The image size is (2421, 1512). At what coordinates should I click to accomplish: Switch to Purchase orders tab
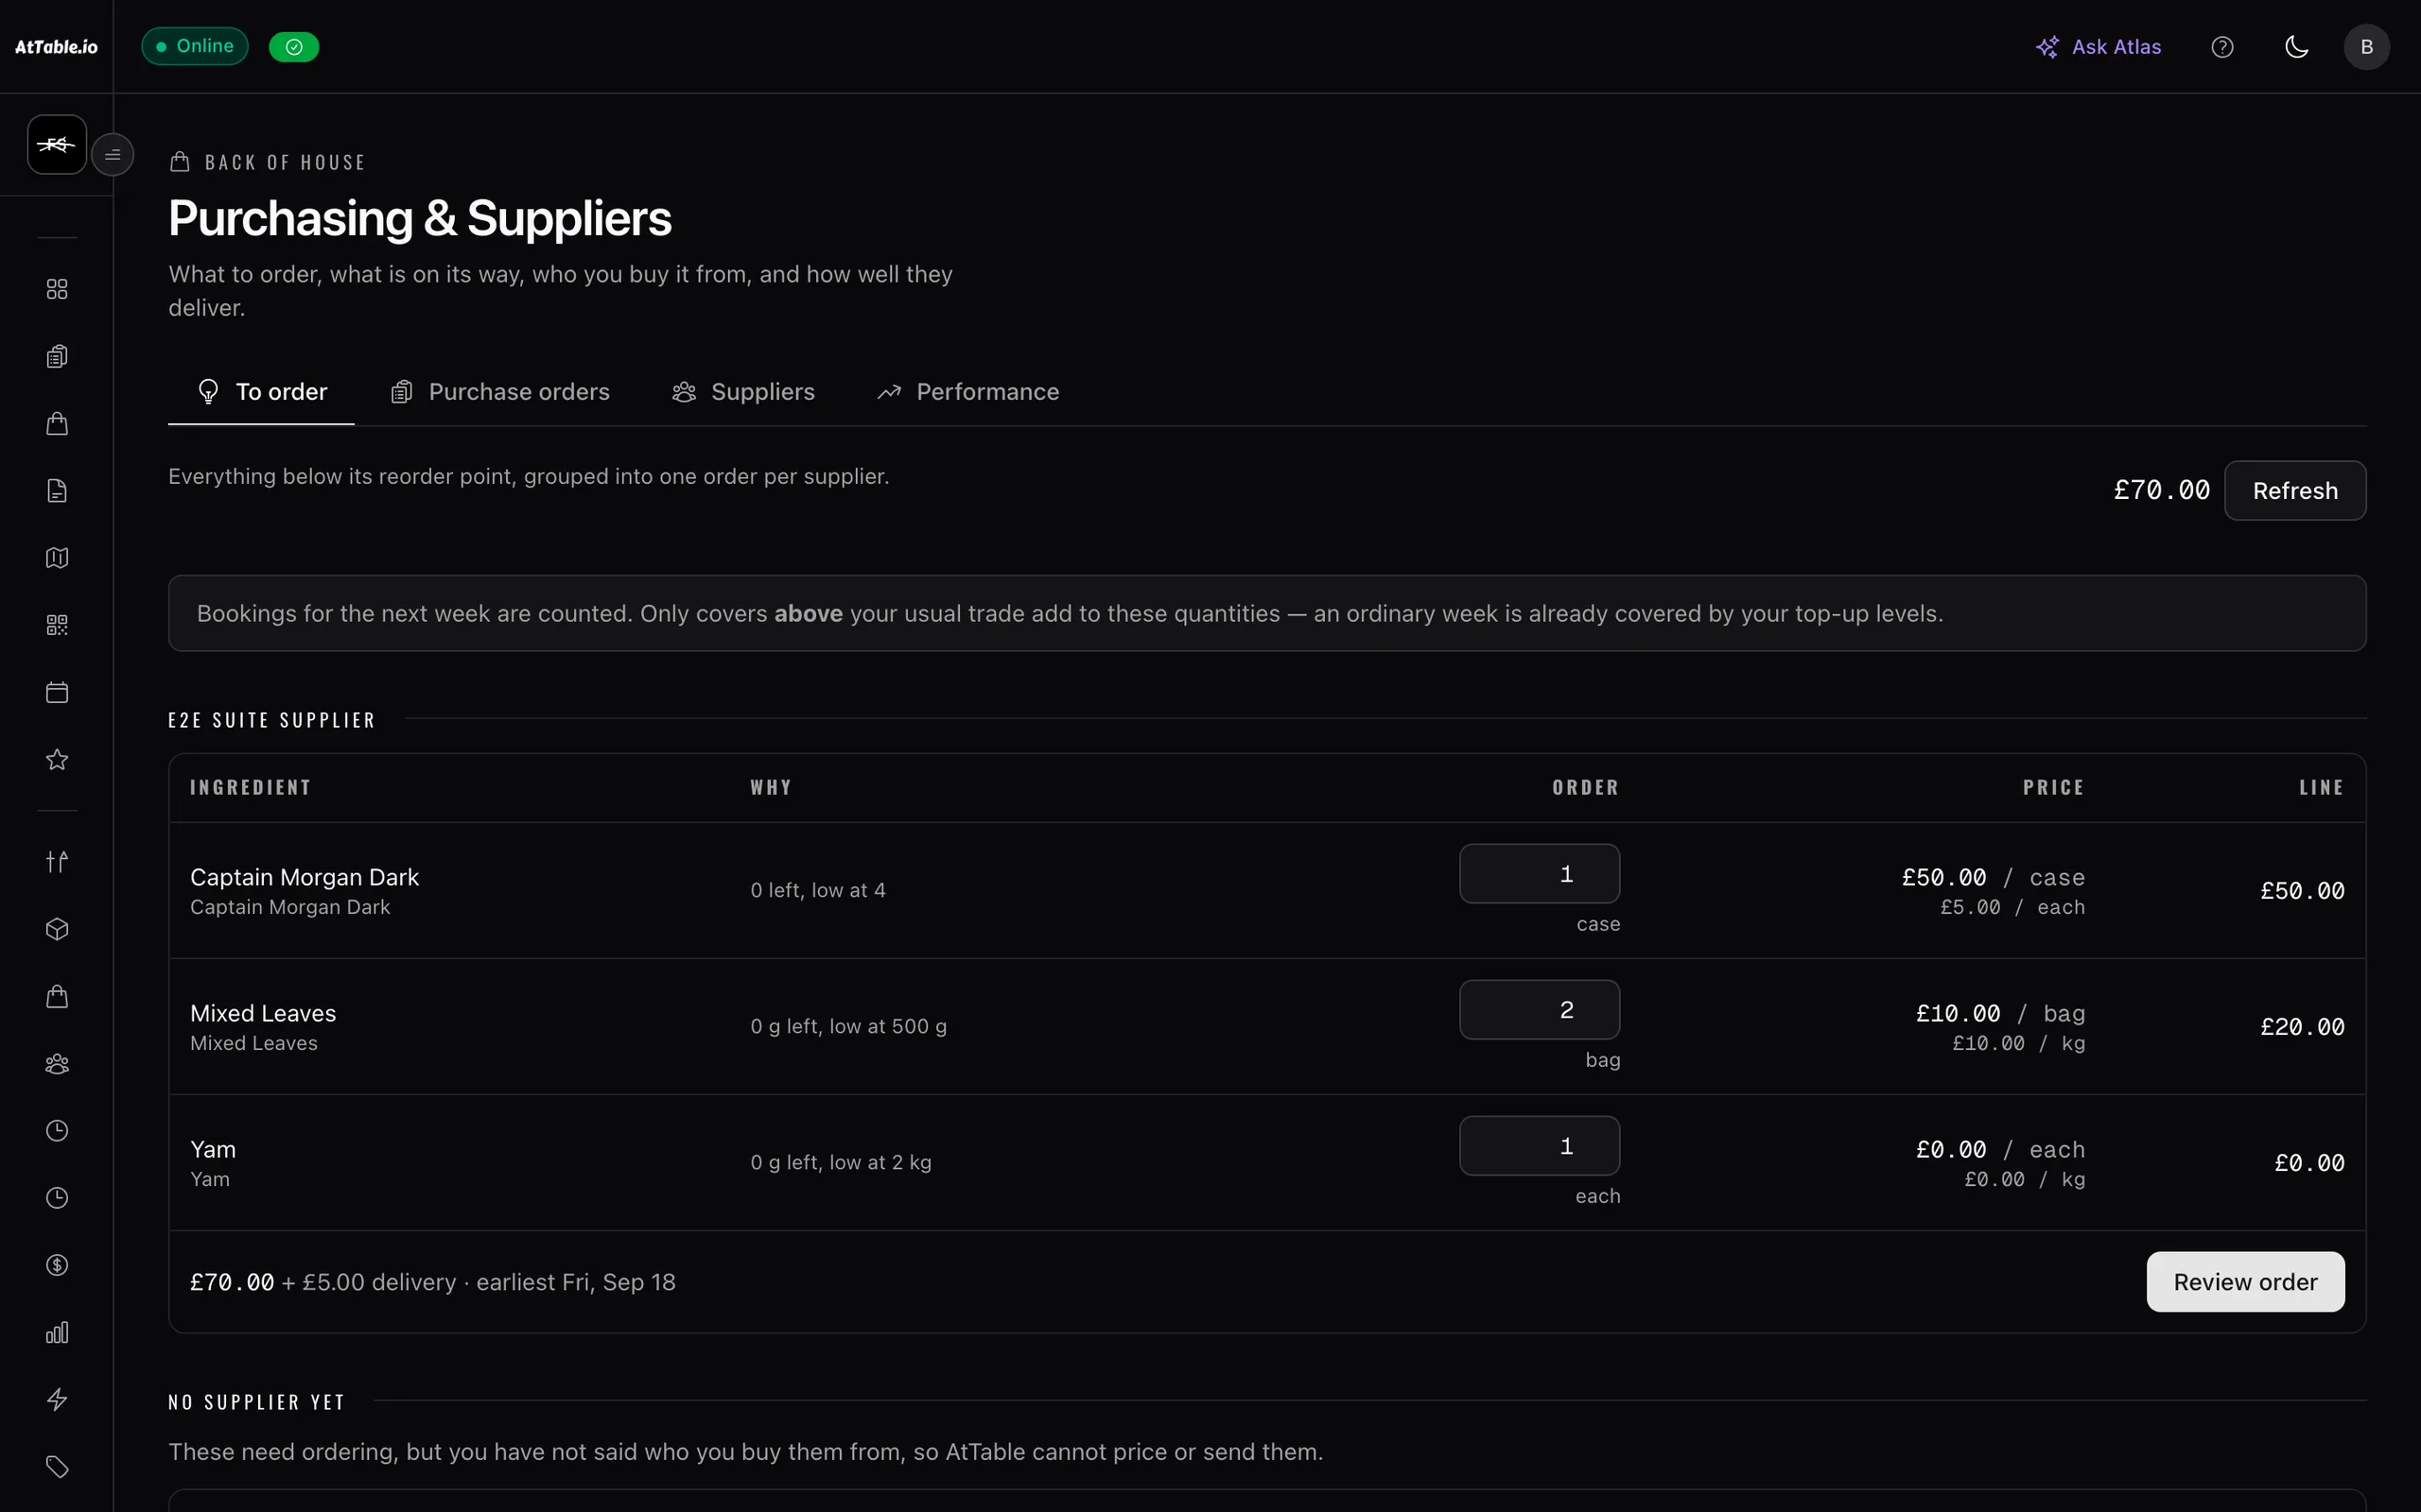point(499,392)
